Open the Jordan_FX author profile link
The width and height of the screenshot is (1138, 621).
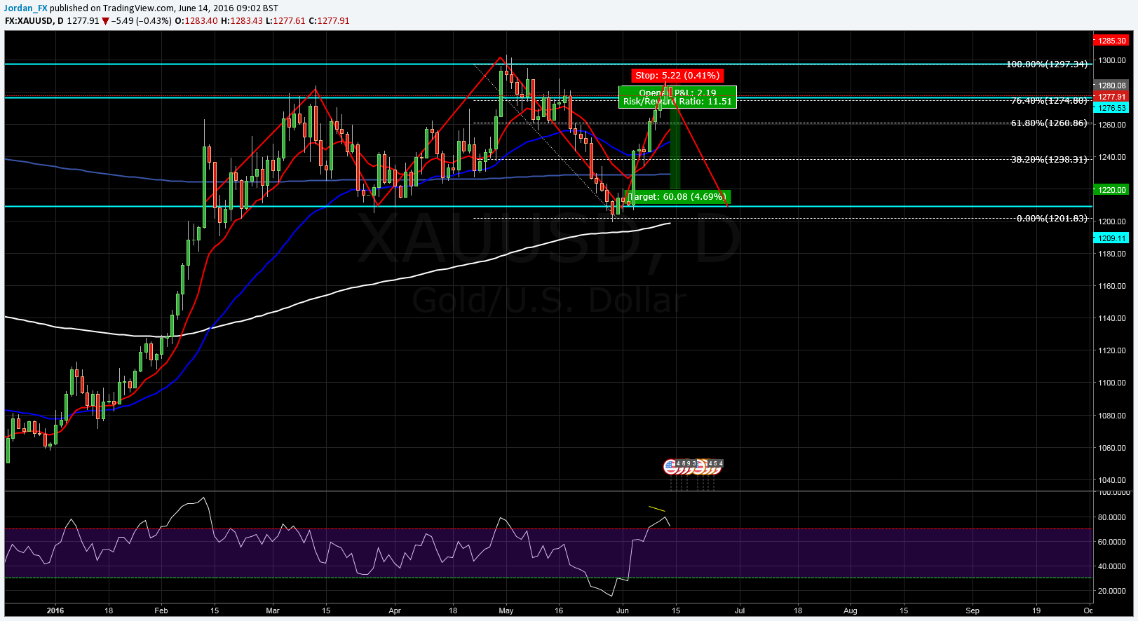click(26, 8)
